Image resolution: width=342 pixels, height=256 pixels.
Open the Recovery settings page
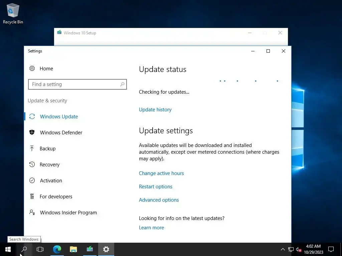click(x=49, y=165)
